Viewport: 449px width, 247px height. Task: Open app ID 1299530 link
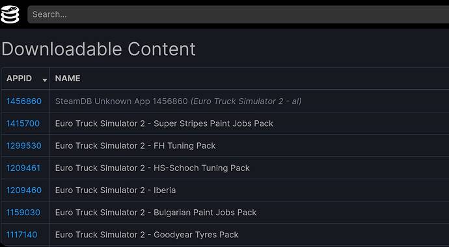point(24,146)
